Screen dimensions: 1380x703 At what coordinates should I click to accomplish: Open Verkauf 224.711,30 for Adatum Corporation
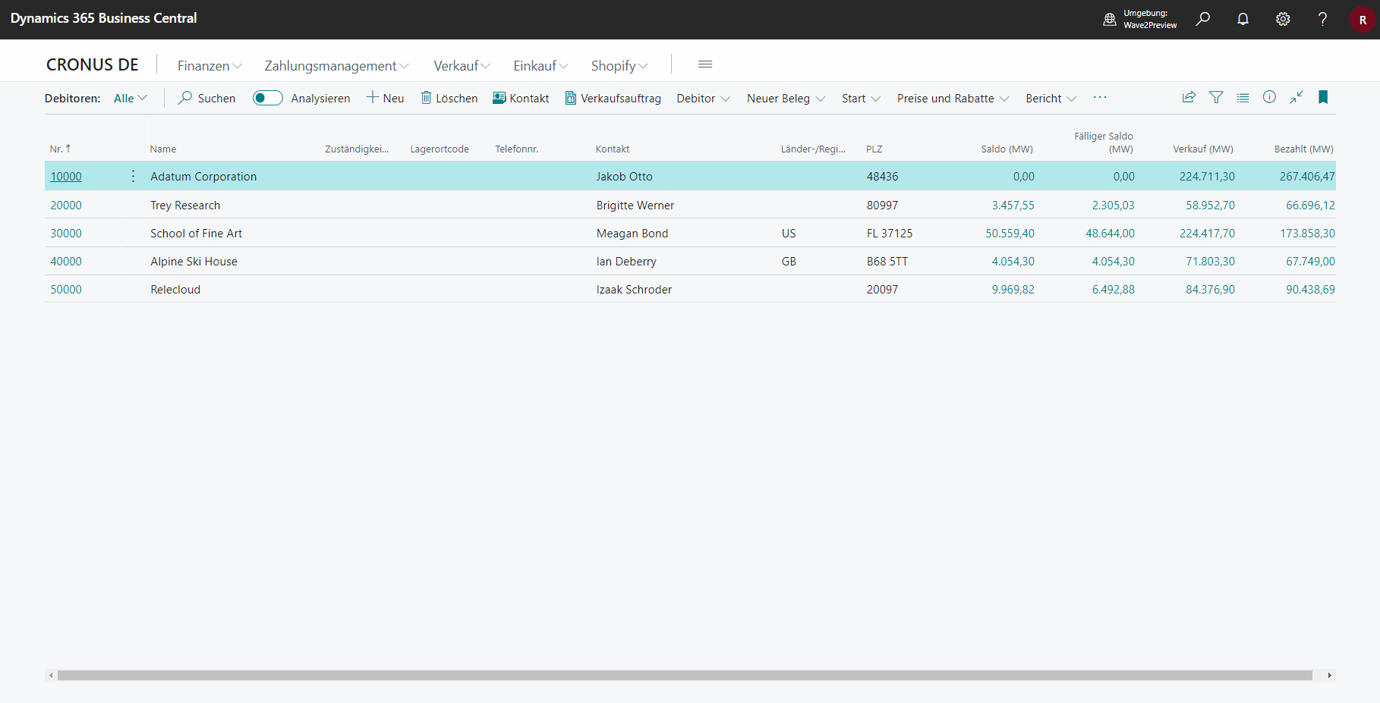pos(1207,176)
